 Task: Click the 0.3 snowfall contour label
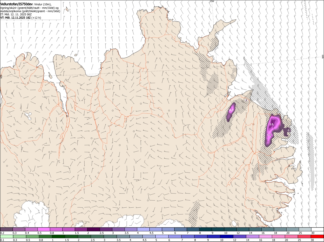pos(231,110)
